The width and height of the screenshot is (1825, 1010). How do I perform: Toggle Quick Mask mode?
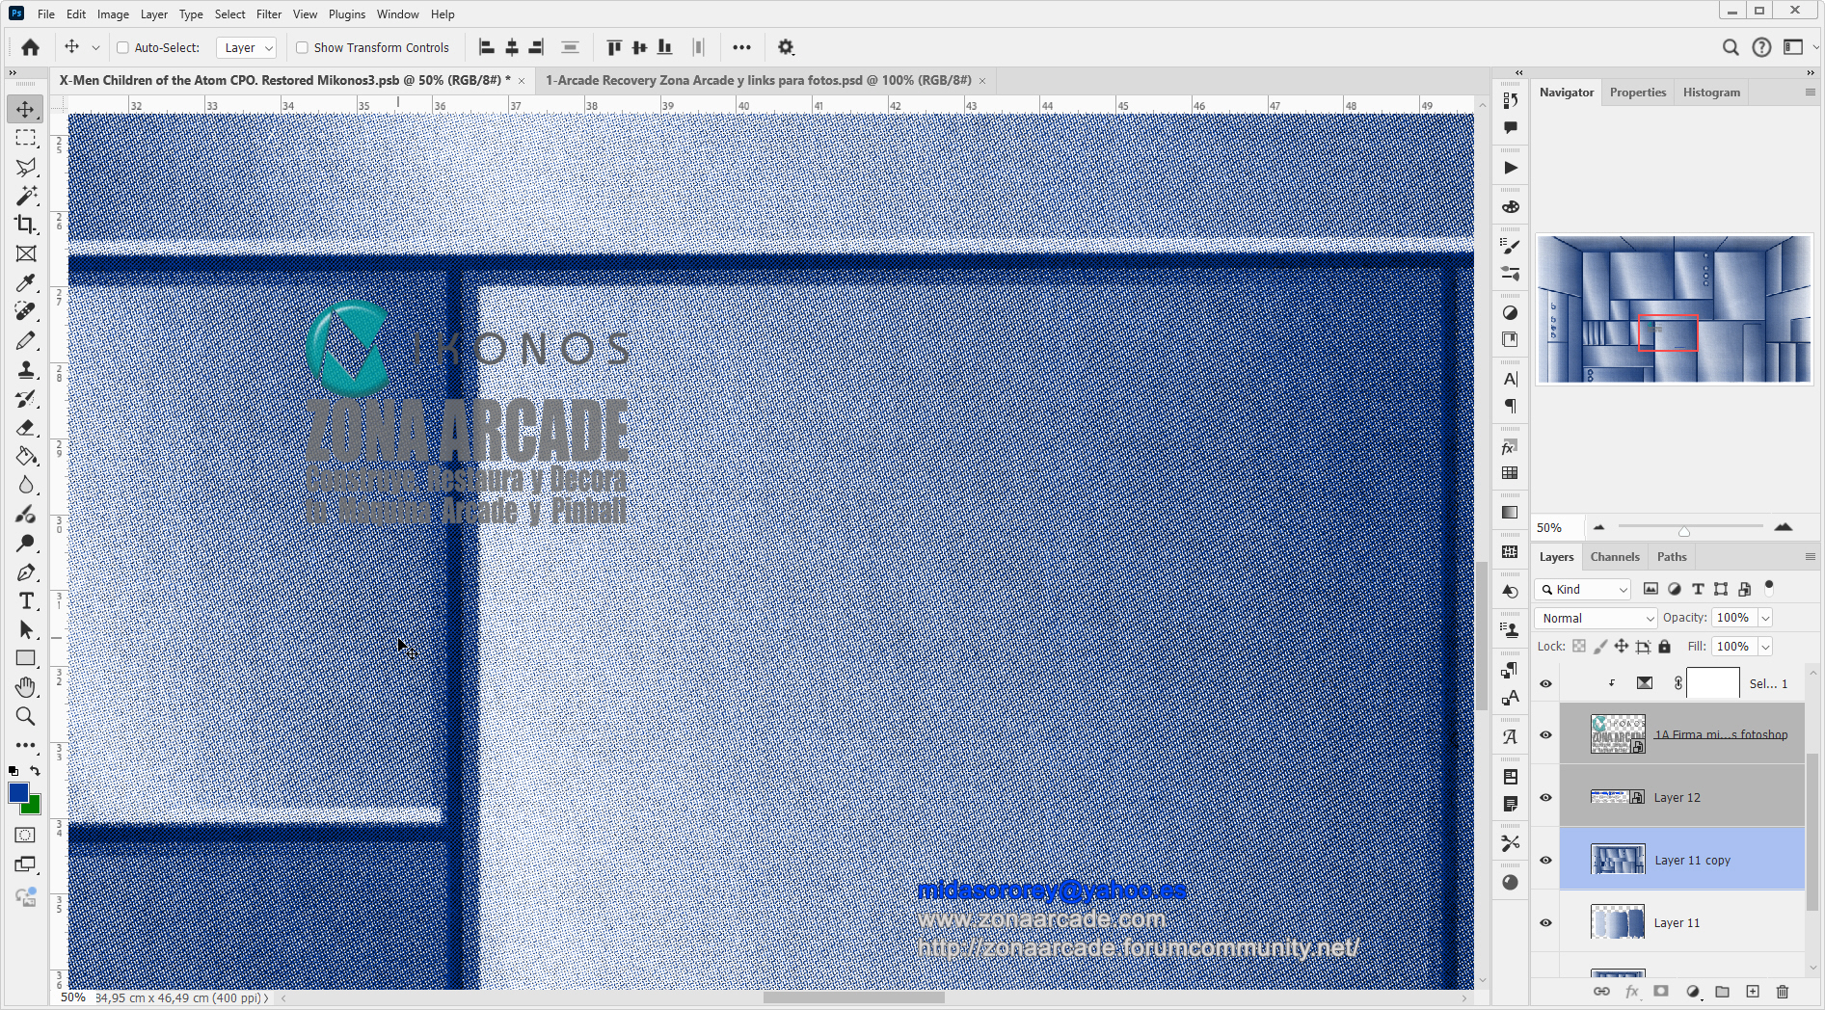point(26,835)
